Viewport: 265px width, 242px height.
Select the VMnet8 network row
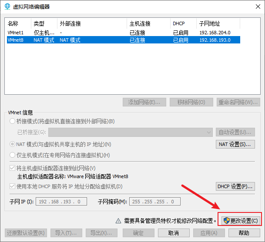124,40
